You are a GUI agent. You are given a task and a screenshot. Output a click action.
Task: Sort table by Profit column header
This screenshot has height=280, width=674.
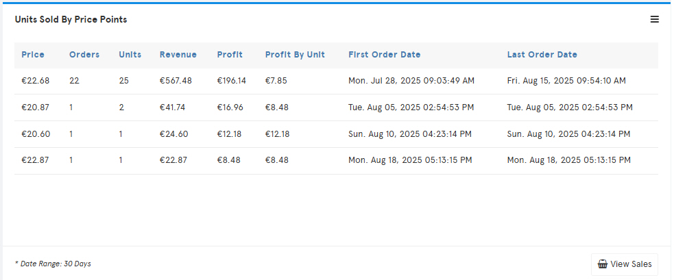(x=230, y=55)
